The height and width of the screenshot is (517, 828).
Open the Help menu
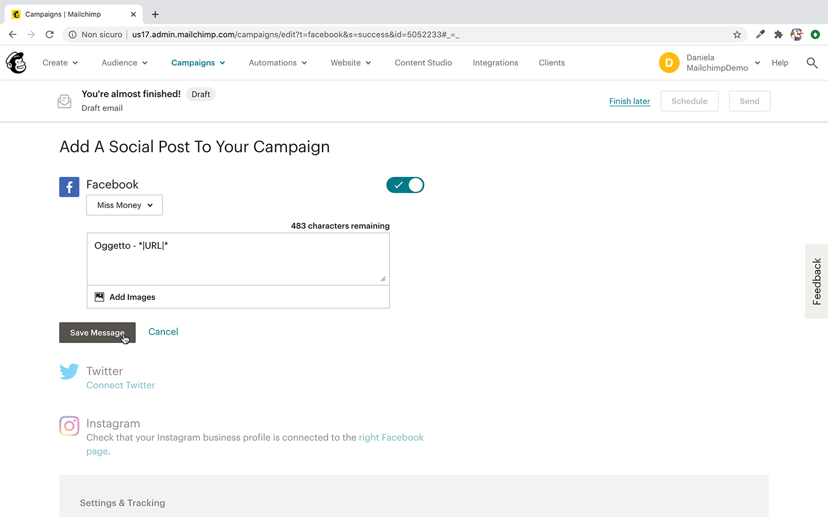click(x=780, y=63)
